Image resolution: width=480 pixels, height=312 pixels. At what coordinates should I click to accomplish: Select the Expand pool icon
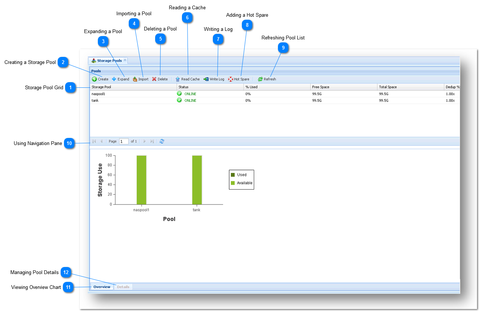point(114,79)
